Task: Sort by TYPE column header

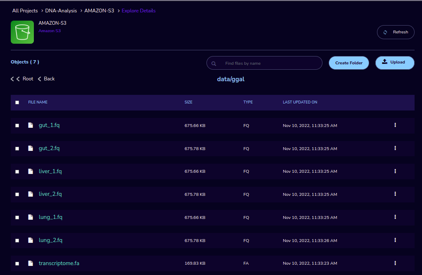Action: click(248, 102)
